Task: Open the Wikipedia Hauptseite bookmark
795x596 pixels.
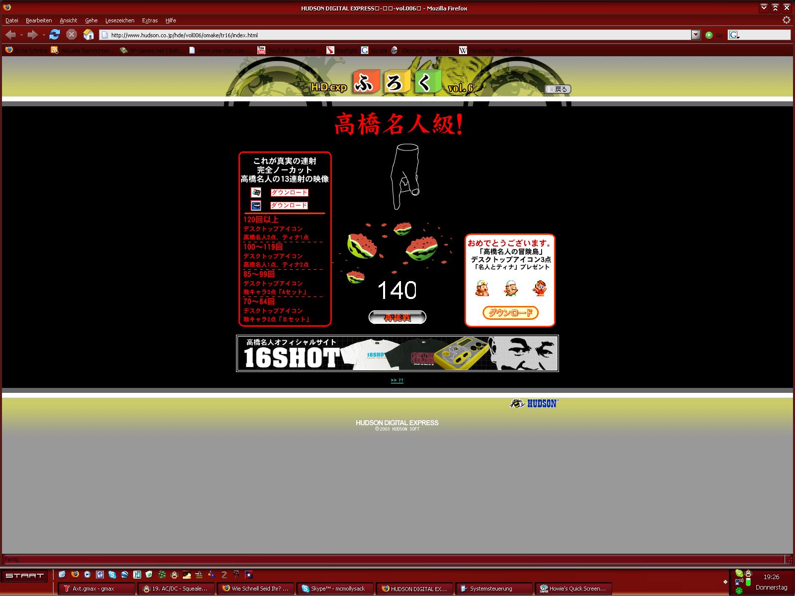Action: (490, 50)
